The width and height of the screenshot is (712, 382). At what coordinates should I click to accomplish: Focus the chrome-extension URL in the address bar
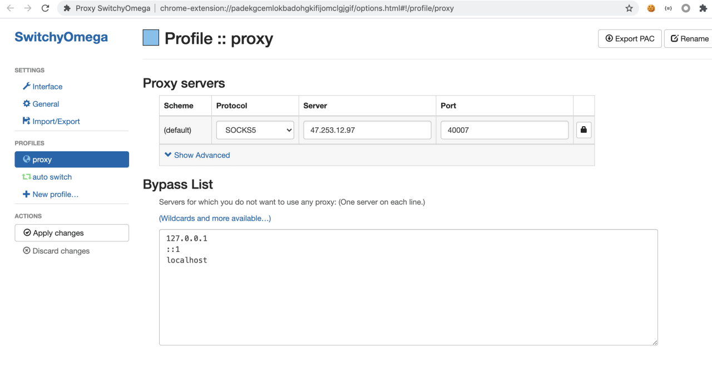pos(306,8)
